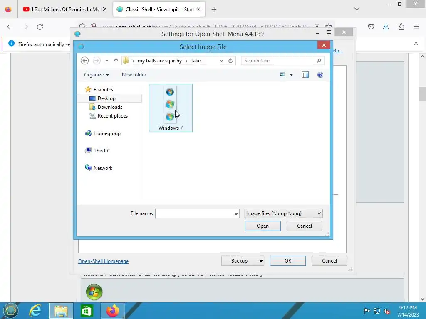
Task: Go back in Firefox
Action: (10, 27)
